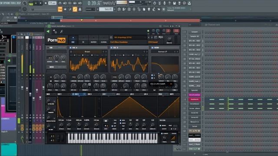This screenshot has height=156, width=278.
Task: Toggle the OSC A enable switch
Action: 70,48
